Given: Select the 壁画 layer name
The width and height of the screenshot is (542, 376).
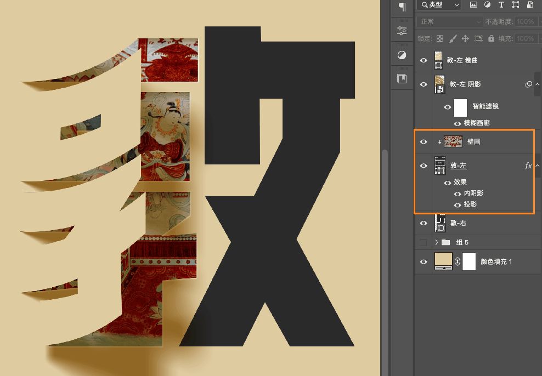Looking at the screenshot, I should (473, 141).
